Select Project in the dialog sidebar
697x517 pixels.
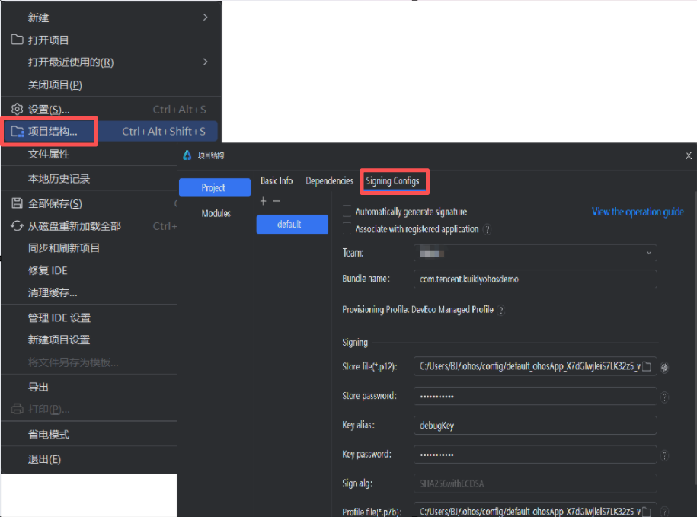215,187
